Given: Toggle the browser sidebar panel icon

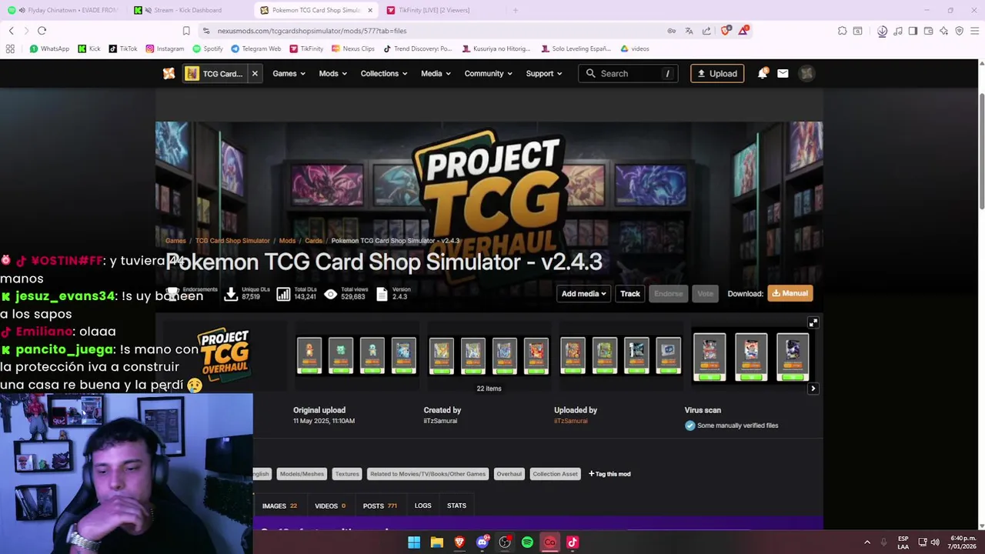Looking at the screenshot, I should click(x=913, y=31).
